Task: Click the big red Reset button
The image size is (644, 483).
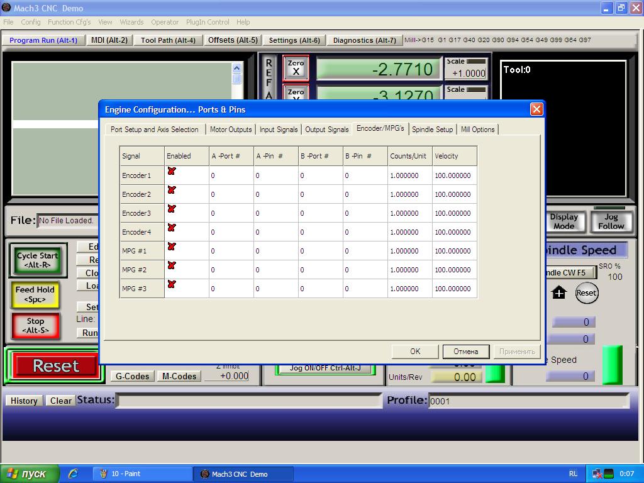Action: (x=56, y=365)
